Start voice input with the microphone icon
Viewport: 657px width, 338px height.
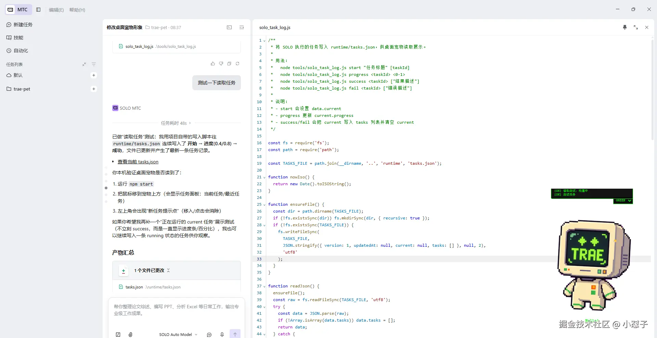[x=222, y=335]
